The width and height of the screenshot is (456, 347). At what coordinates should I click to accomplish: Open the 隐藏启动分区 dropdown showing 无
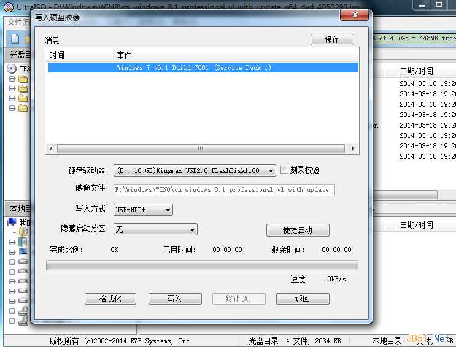[155, 229]
